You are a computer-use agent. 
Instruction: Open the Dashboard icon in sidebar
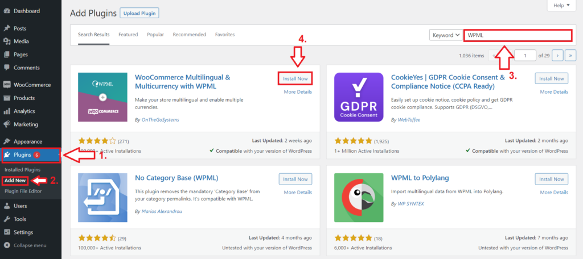point(6,11)
